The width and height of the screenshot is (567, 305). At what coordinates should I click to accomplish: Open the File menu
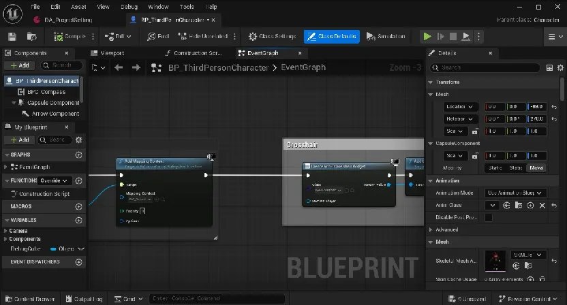(35, 7)
